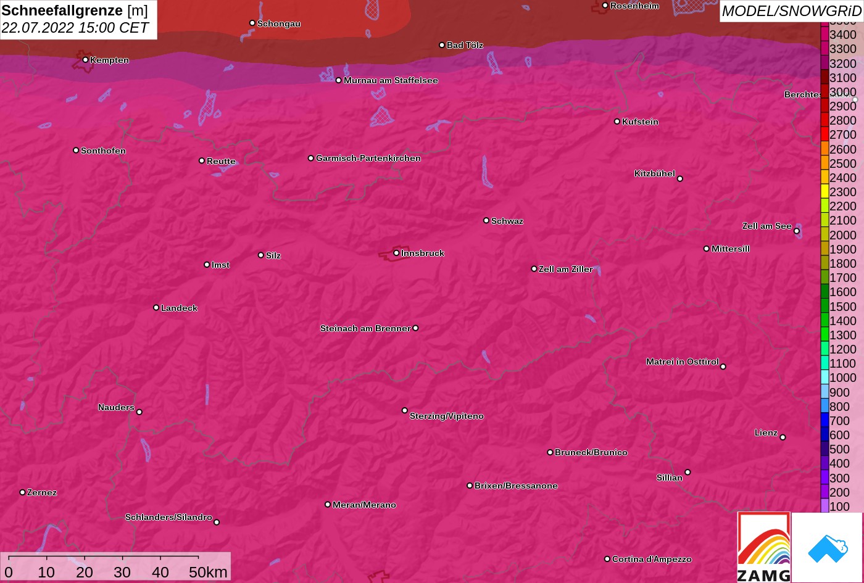Select the Innsbruck city marker
Viewport: 864px width, 583px height.
(396, 253)
